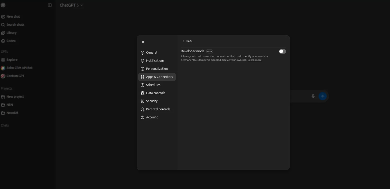Click the Codex icon in sidebar
This screenshot has height=189, width=390.
(x=3, y=41)
